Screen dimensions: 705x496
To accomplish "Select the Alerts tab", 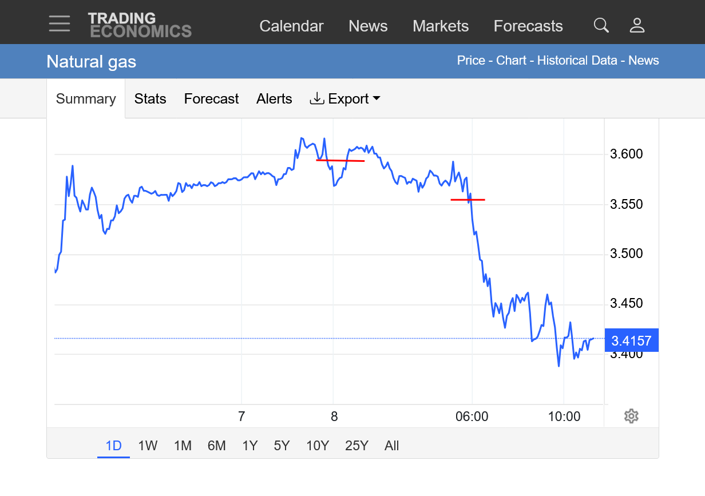I will click(274, 98).
